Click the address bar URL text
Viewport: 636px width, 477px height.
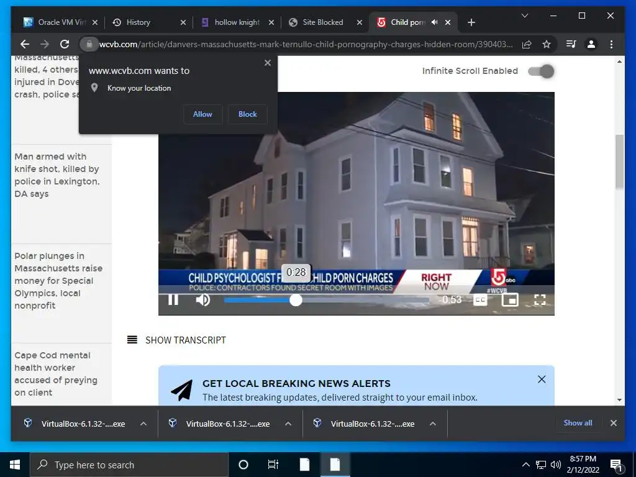306,44
